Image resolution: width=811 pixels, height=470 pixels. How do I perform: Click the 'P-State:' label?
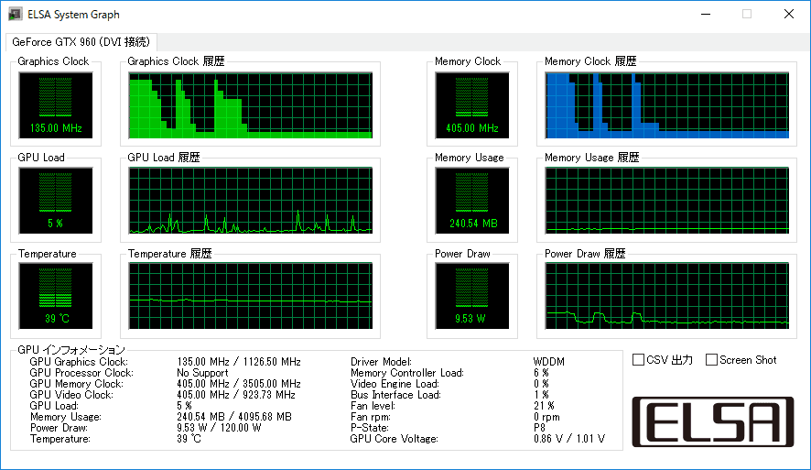point(369,428)
